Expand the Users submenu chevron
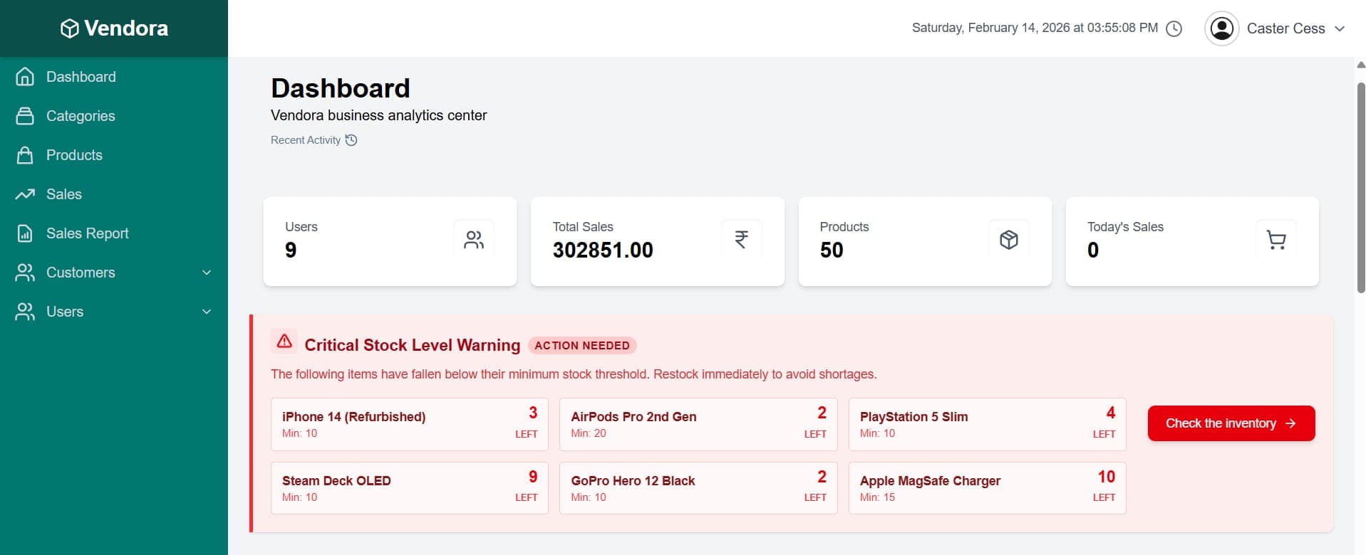This screenshot has width=1366, height=555. (207, 312)
